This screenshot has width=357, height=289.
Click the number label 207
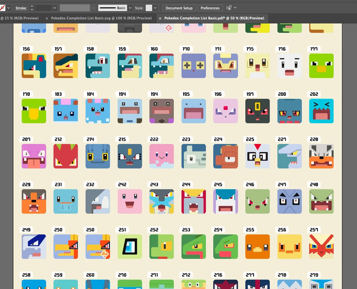pyautogui.click(x=26, y=139)
